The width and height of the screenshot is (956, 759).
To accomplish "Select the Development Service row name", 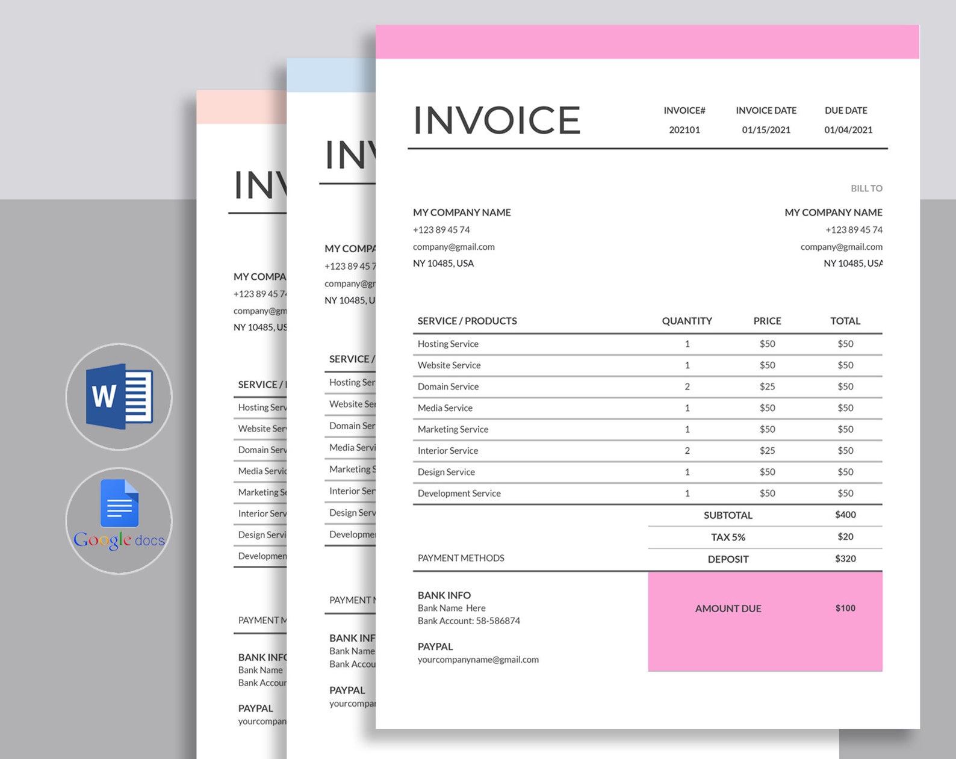I will click(459, 494).
